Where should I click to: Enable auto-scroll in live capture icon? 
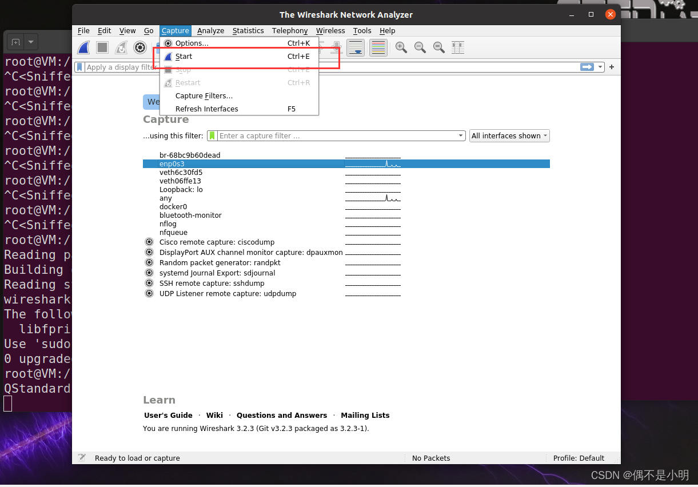tap(356, 47)
